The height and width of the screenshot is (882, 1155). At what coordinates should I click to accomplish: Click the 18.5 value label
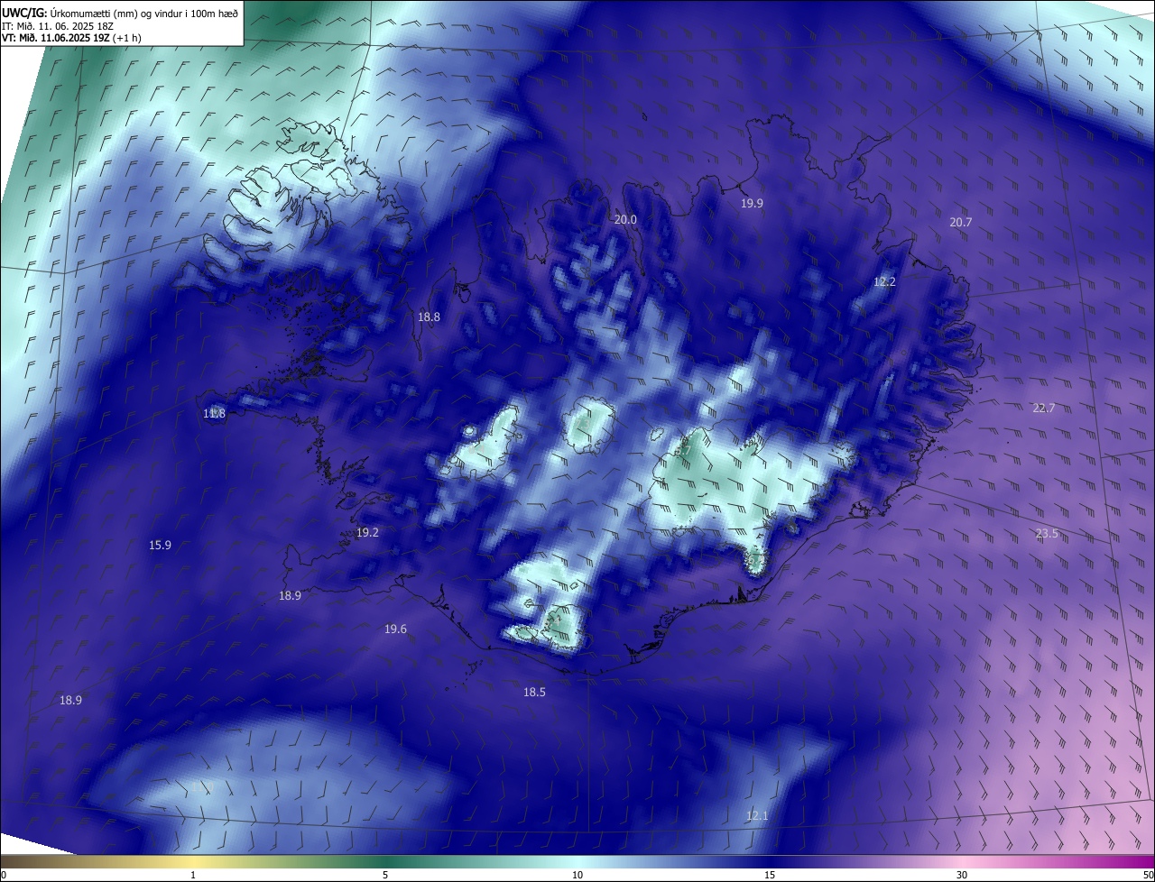(534, 693)
